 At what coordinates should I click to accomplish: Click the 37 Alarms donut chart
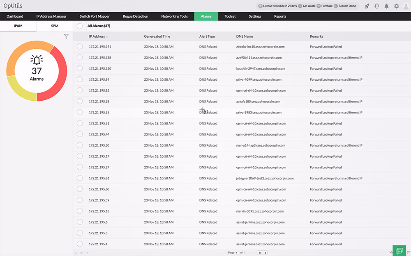[x=36, y=70]
